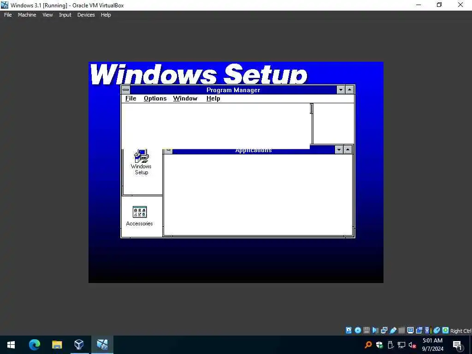This screenshot has height=354, width=472.
Task: Maximize Program Manager with up-arrow button
Action: click(349, 90)
